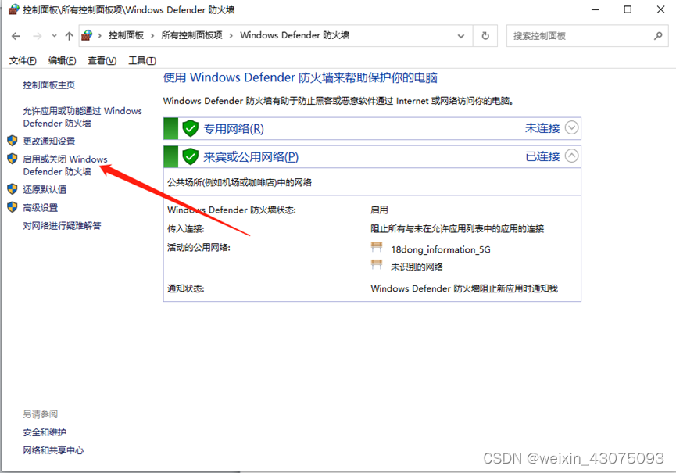
Task: Click shield icon beside 启用或关闭 Windows
Action: [12, 159]
